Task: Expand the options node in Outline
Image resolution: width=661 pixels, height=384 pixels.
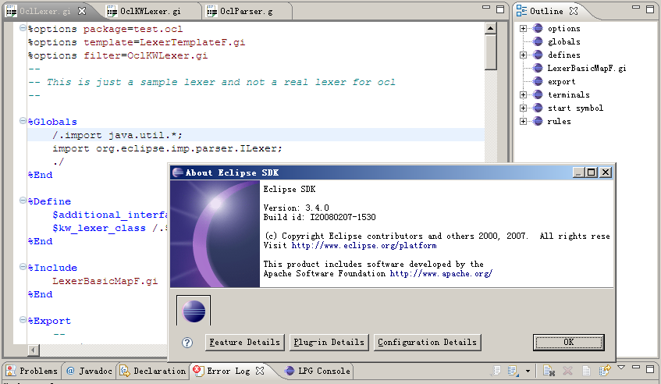Action: tap(524, 29)
